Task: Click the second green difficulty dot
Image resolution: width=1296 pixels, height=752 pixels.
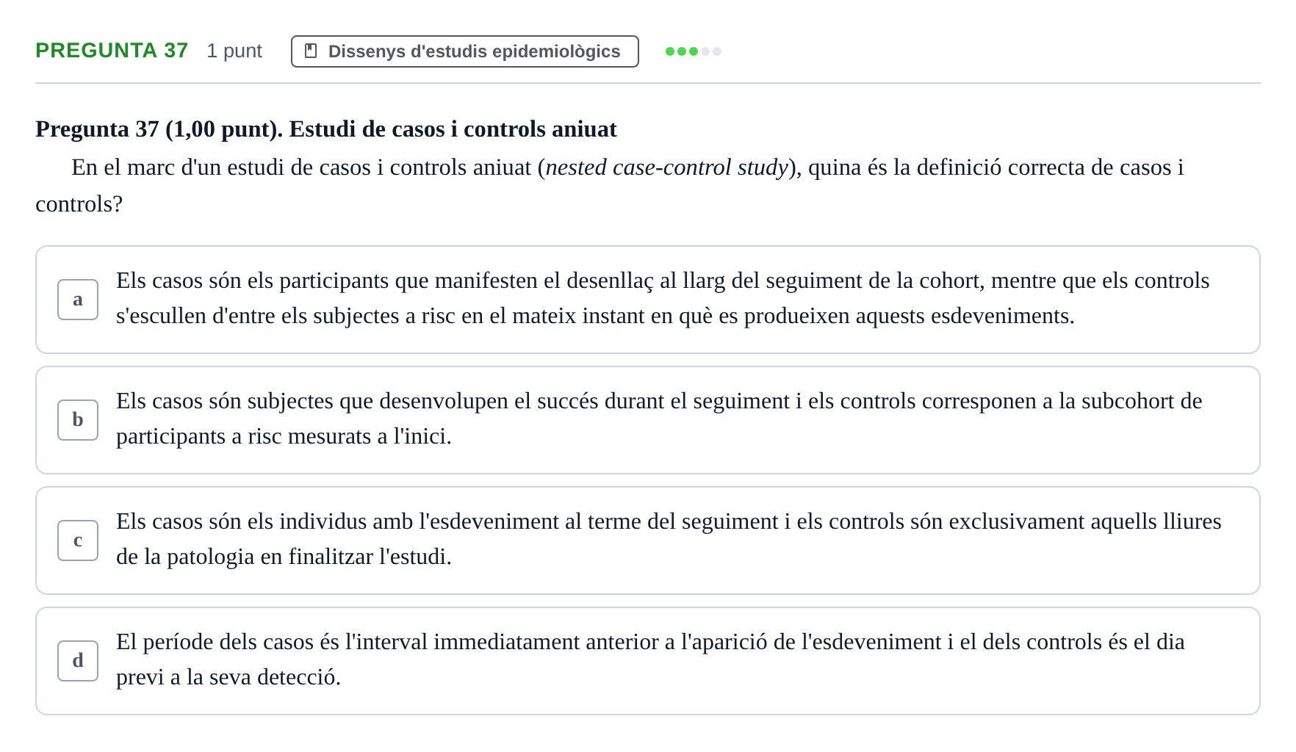Action: [682, 51]
